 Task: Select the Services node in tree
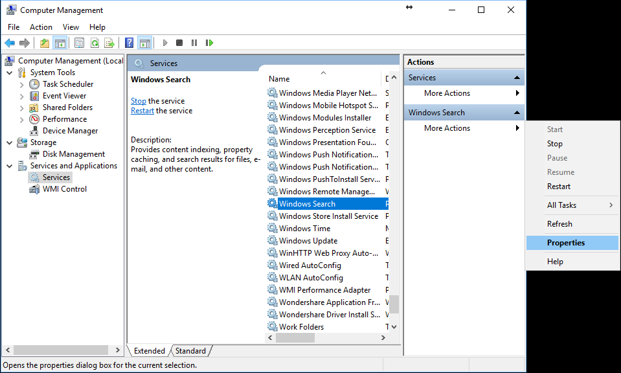pos(56,177)
